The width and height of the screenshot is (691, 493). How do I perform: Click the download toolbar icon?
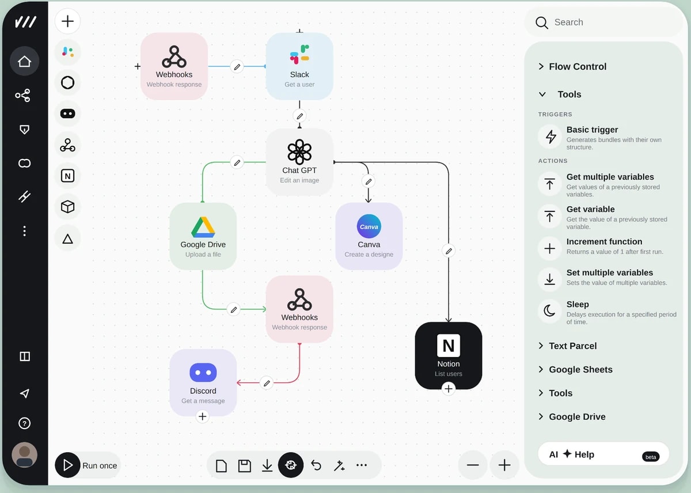pos(267,465)
